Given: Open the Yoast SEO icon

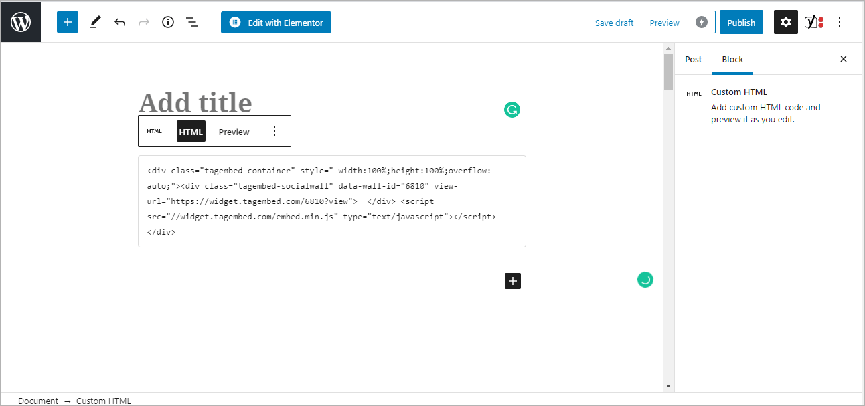Looking at the screenshot, I should 814,22.
